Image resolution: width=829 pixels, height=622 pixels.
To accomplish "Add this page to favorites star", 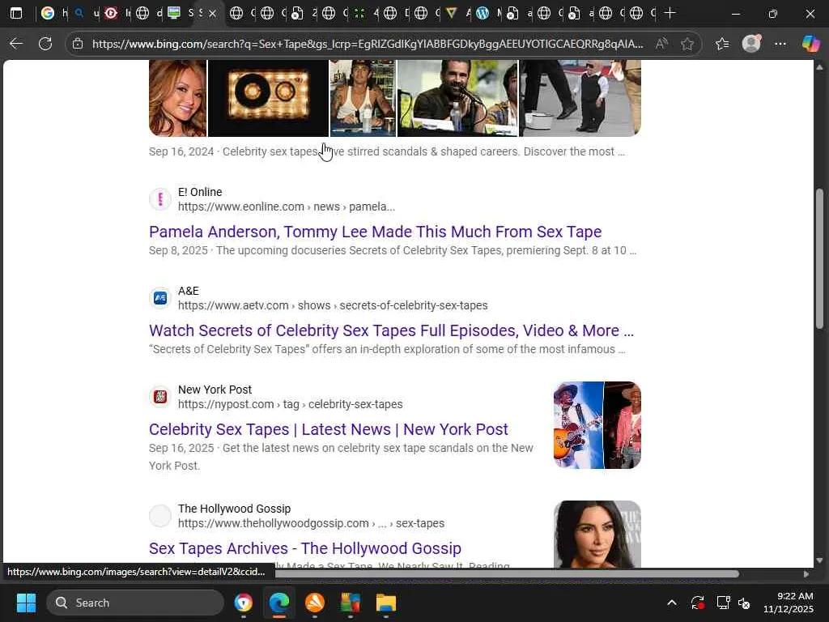I will pyautogui.click(x=687, y=44).
